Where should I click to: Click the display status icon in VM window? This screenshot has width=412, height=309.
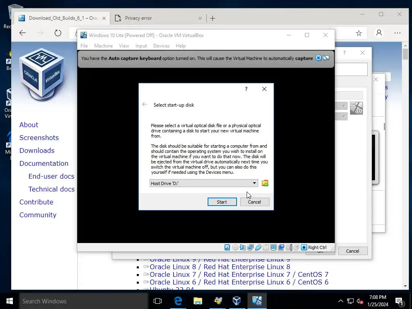(273, 247)
